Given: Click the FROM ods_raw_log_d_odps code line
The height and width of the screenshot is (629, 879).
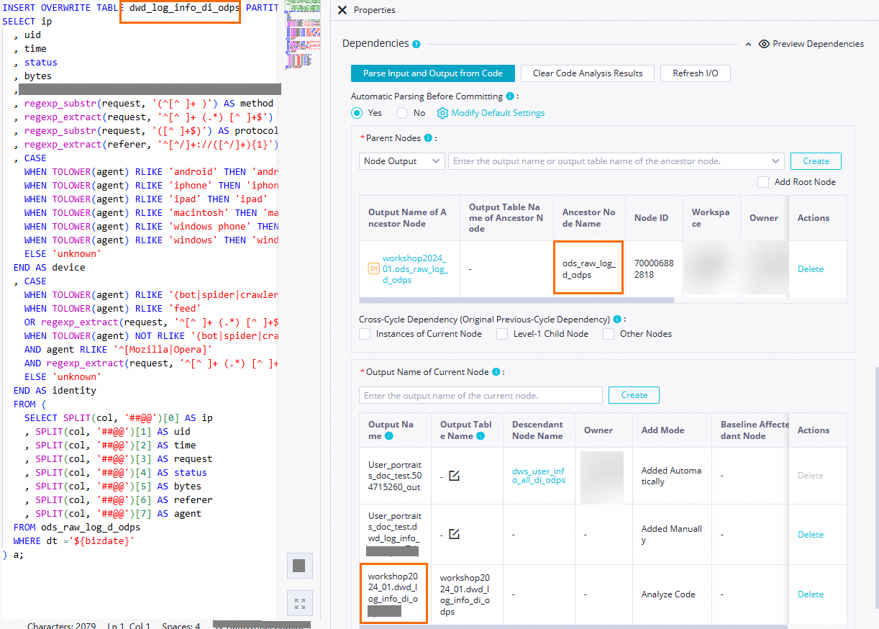Looking at the screenshot, I should coord(77,527).
